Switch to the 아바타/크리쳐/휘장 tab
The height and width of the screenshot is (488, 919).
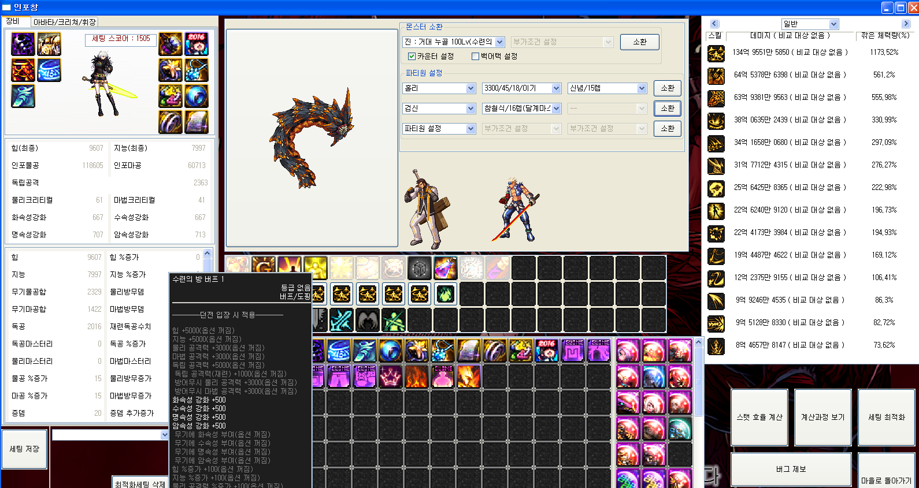[x=64, y=22]
